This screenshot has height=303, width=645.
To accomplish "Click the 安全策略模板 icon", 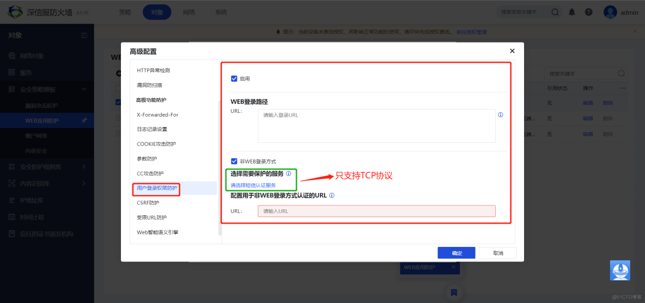I will [x=12, y=89].
